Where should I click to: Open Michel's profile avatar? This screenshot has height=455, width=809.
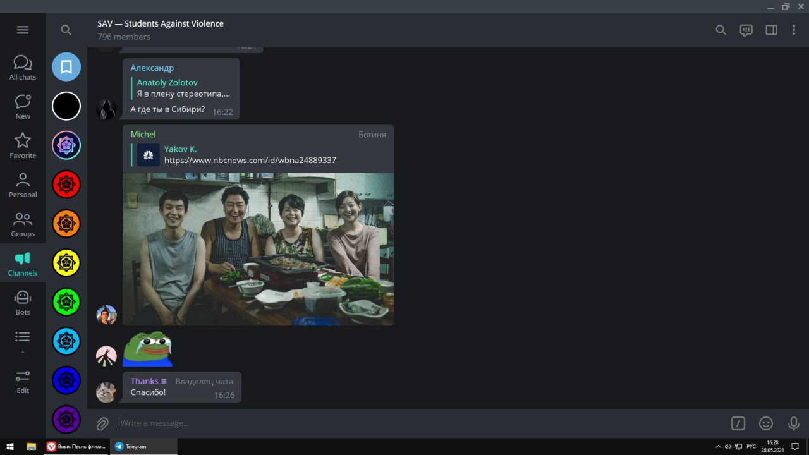[106, 315]
